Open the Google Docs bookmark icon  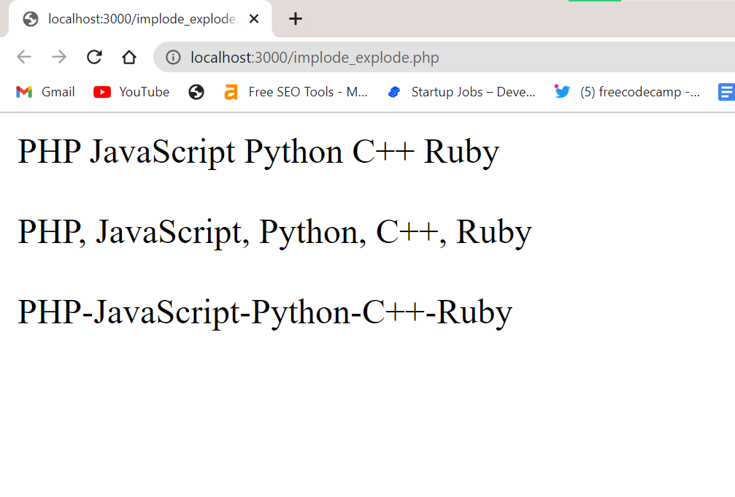(726, 92)
